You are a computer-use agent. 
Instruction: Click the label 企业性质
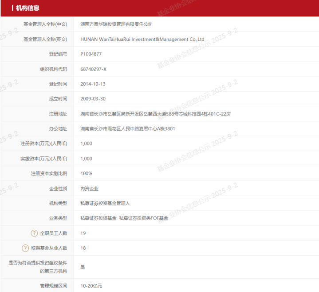coord(58,189)
